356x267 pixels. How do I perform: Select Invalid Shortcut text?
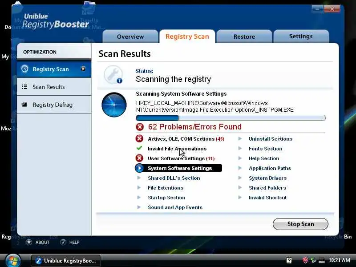(268, 198)
